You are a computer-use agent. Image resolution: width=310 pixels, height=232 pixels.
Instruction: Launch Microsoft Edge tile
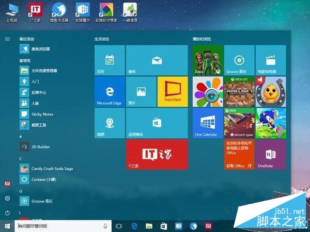110,92
